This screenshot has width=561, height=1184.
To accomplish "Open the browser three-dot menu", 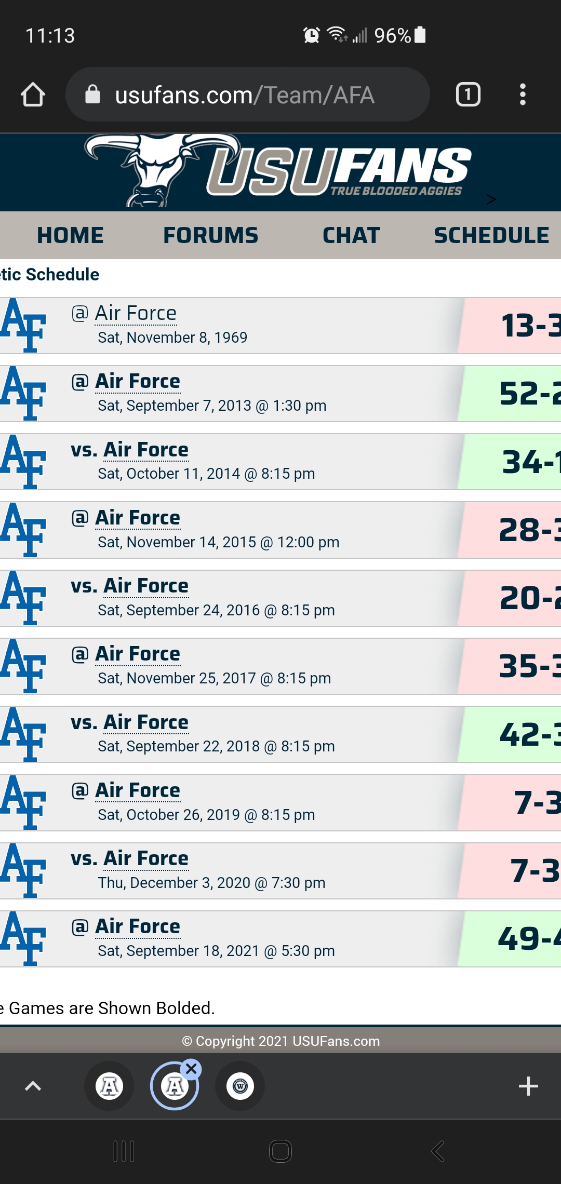I will 523,95.
